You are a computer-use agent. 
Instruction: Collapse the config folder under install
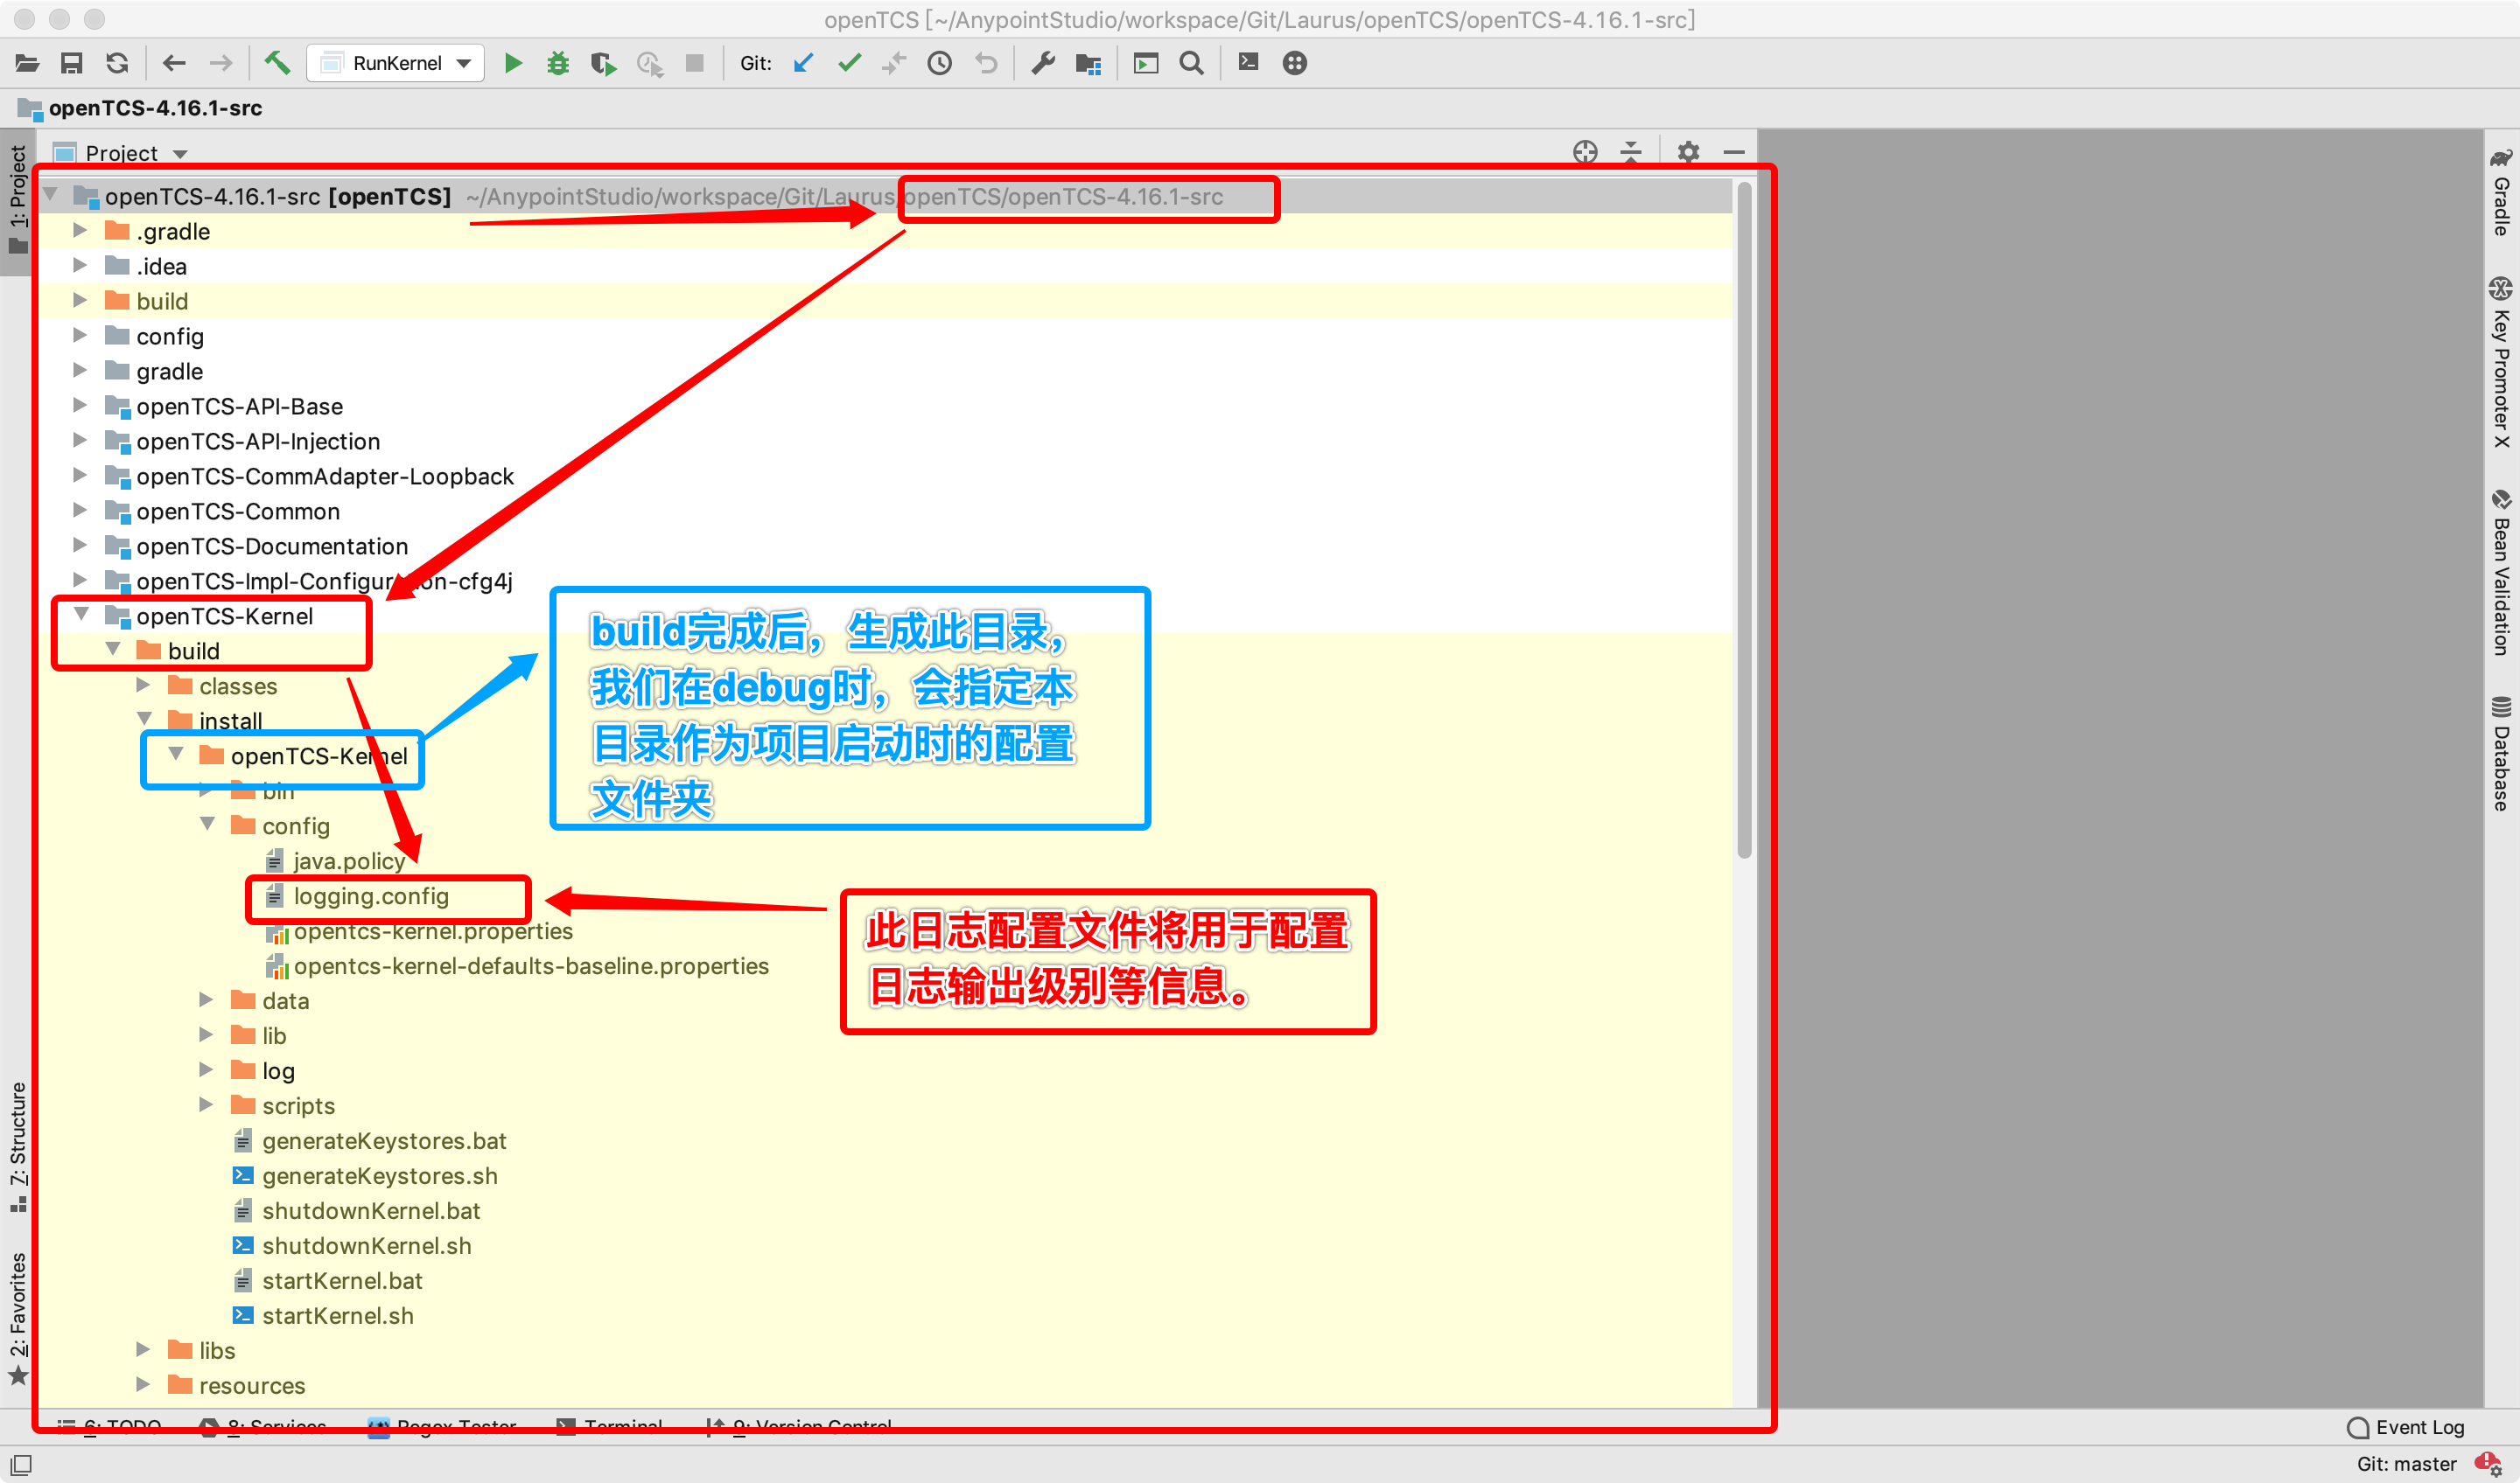(x=208, y=825)
